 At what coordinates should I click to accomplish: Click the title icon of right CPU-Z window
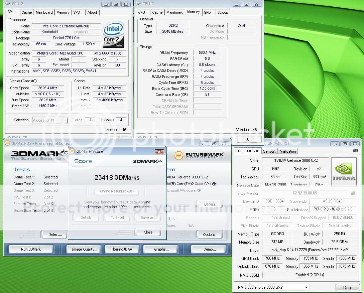pos(138,3)
